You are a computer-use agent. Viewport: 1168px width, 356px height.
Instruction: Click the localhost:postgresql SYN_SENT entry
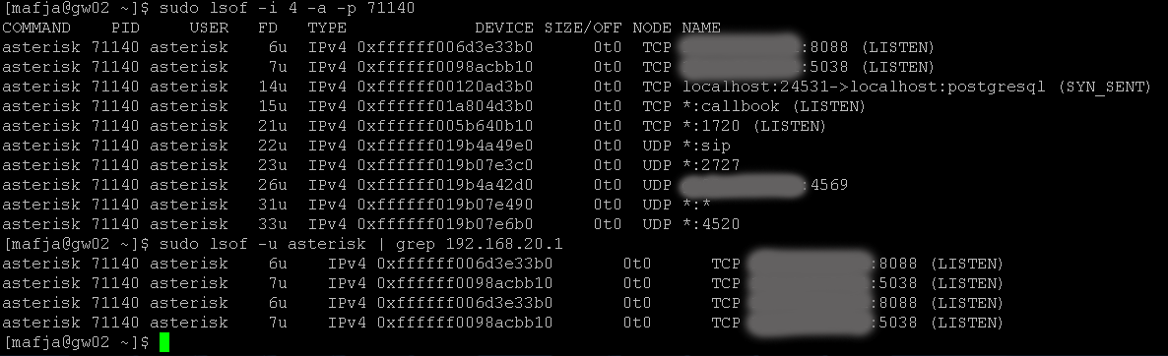pos(917,87)
